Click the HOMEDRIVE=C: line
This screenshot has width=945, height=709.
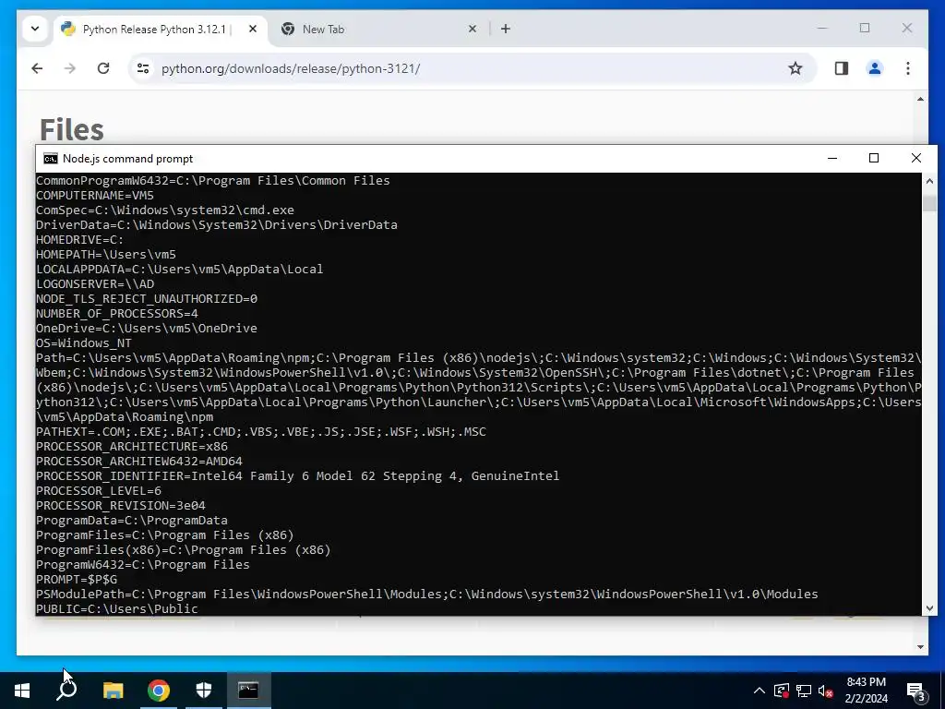pyautogui.click(x=80, y=239)
